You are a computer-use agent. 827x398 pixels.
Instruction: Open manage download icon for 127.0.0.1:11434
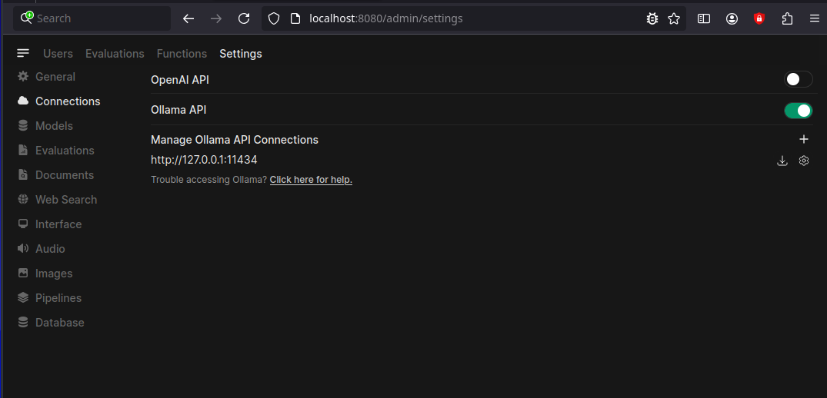point(782,161)
